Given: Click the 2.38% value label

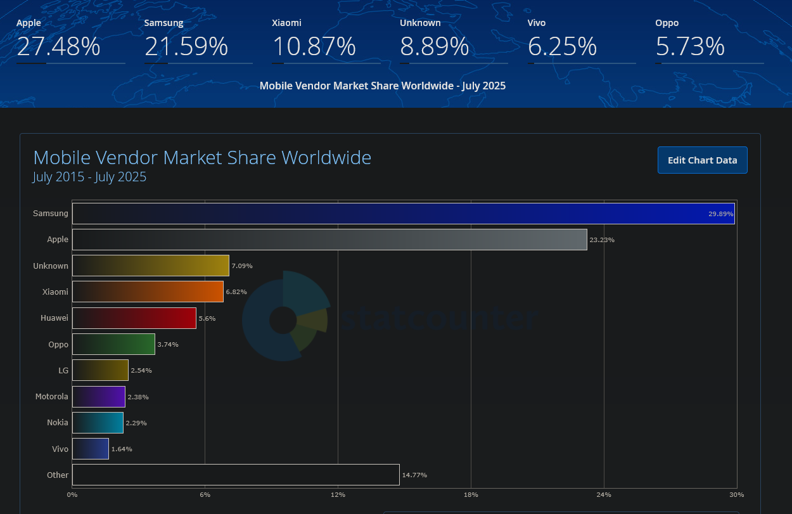Looking at the screenshot, I should pos(138,397).
